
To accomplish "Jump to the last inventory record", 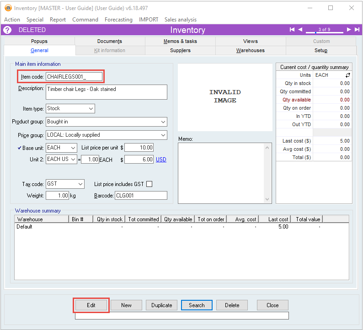I will point(357,30).
